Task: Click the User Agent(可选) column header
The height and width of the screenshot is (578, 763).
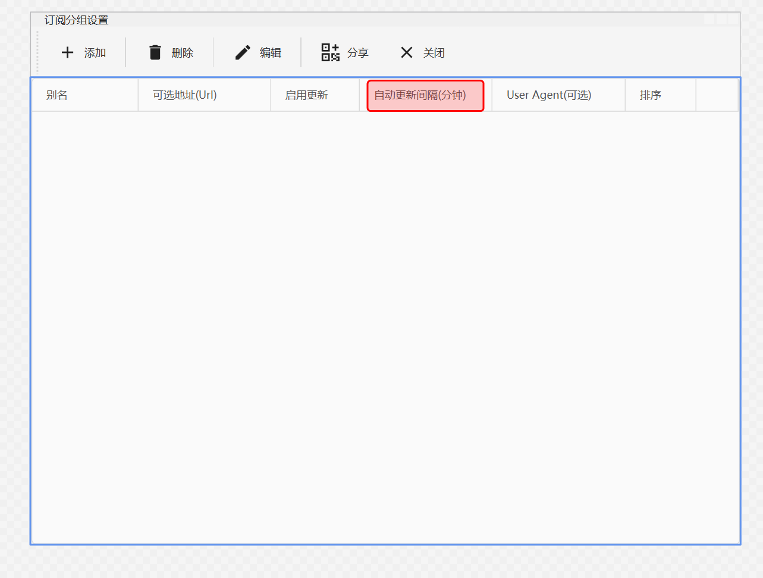Action: click(549, 95)
